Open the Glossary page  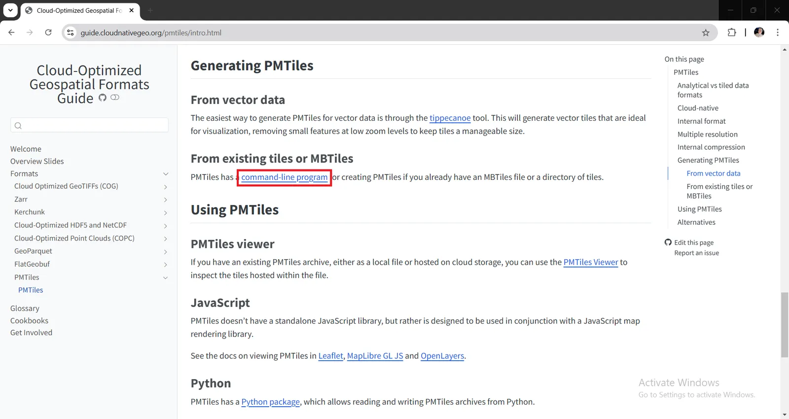pos(25,308)
